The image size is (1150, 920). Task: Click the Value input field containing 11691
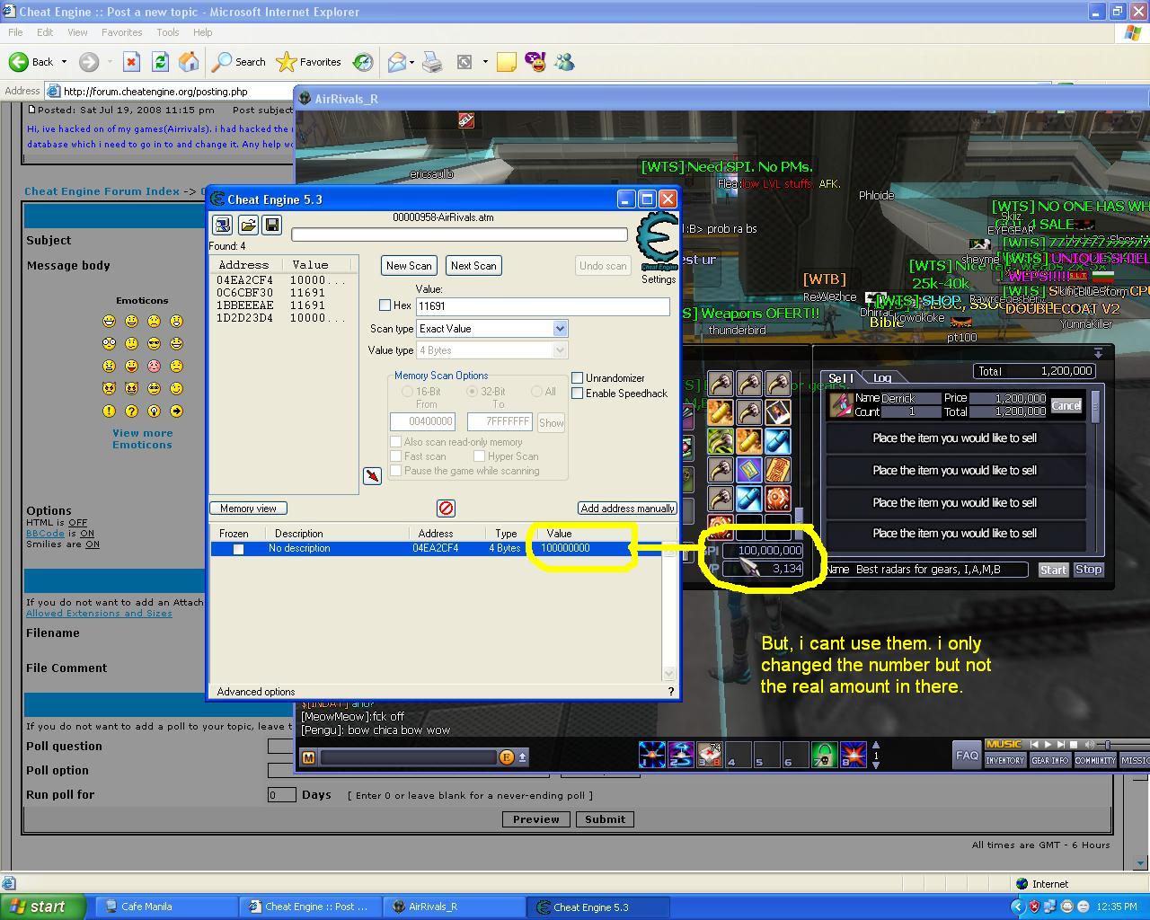pyautogui.click(x=543, y=306)
